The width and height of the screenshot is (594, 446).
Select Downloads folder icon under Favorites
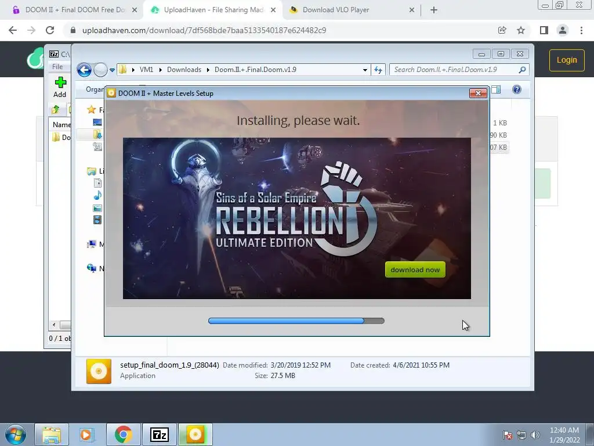[x=97, y=134]
